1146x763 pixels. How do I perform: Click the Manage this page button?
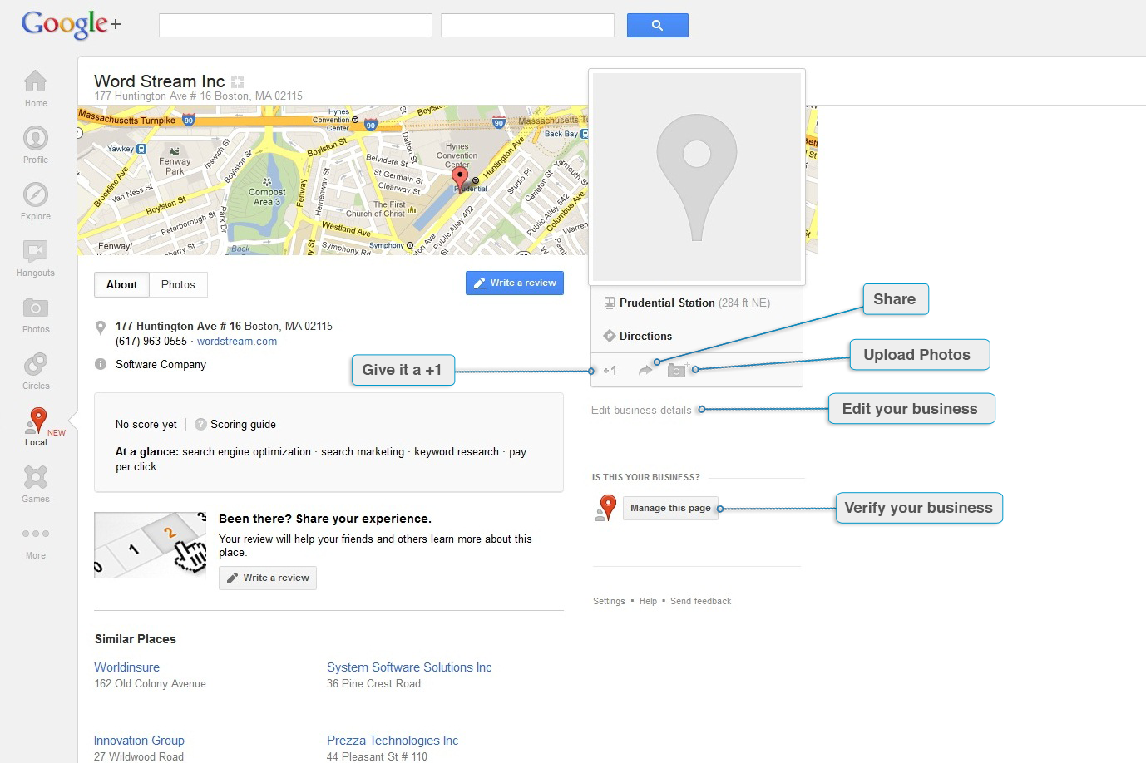pyautogui.click(x=670, y=508)
